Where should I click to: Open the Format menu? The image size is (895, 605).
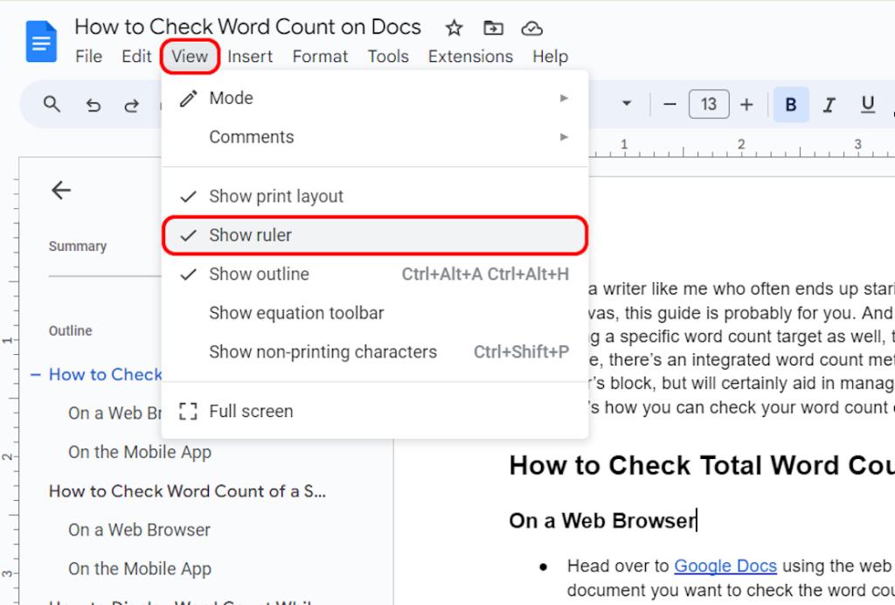point(320,56)
